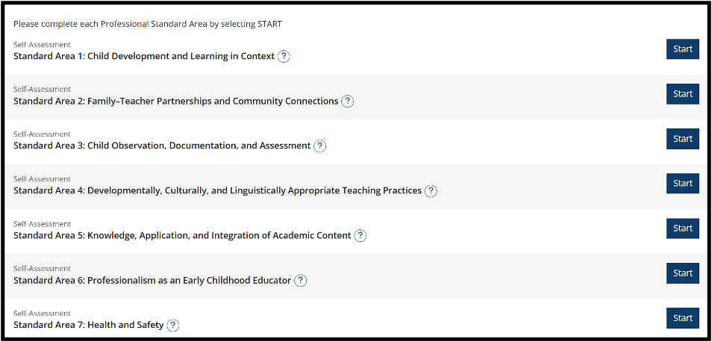The height and width of the screenshot is (342, 712).
Task: Show help for Child Observation, Documentation, Assessment
Action: [x=320, y=146]
